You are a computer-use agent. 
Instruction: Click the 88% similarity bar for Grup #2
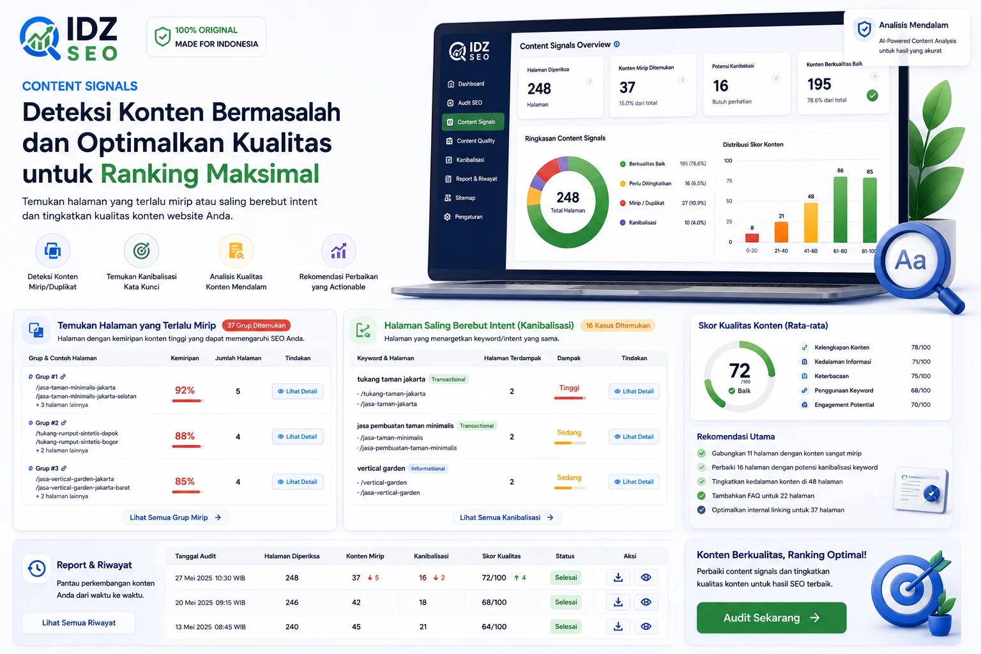pos(187,446)
